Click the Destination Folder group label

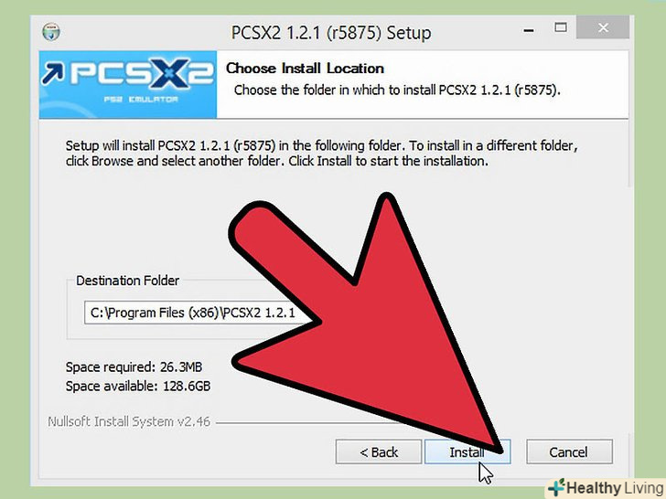[x=127, y=281]
